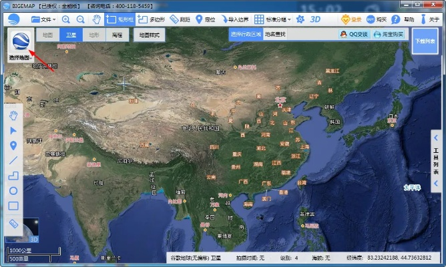Open the 文件 file dropdown menu
The width and height of the screenshot is (446, 267).
tap(44, 19)
